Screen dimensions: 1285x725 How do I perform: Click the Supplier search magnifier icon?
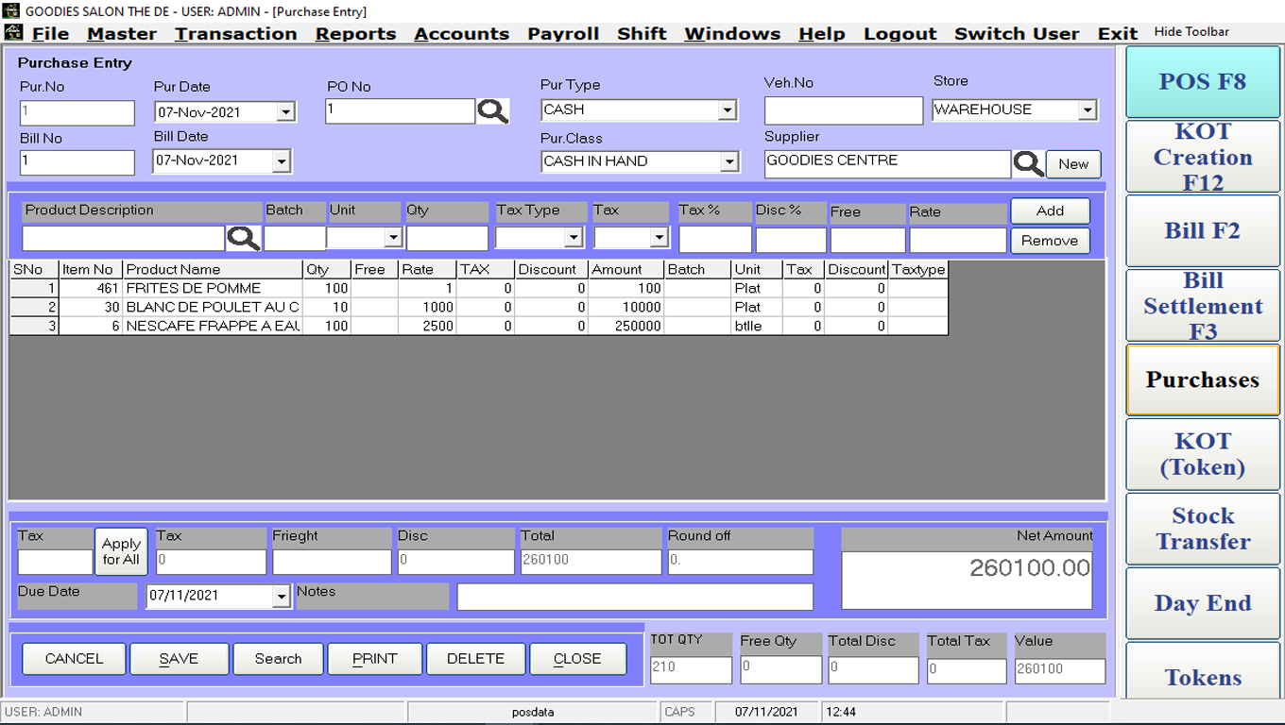click(x=1028, y=164)
